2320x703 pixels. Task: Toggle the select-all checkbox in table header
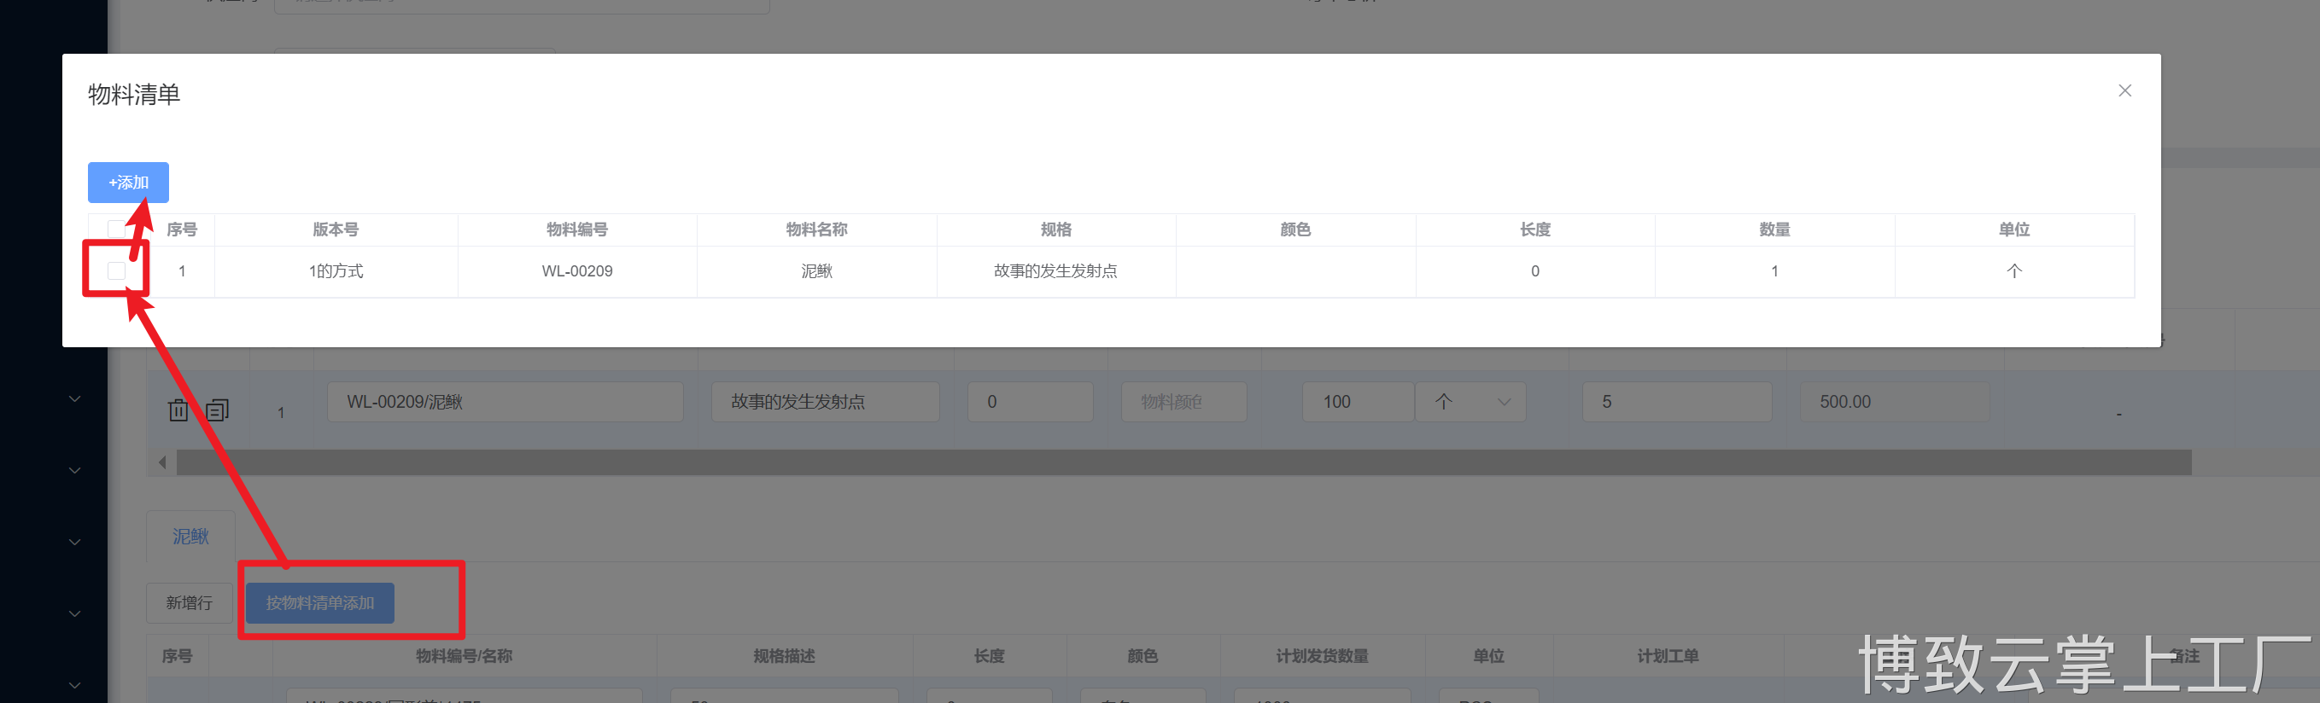pyautogui.click(x=116, y=229)
